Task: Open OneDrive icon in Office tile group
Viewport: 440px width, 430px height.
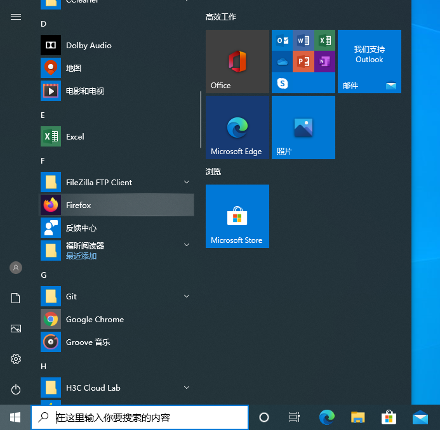Action: tap(283, 62)
